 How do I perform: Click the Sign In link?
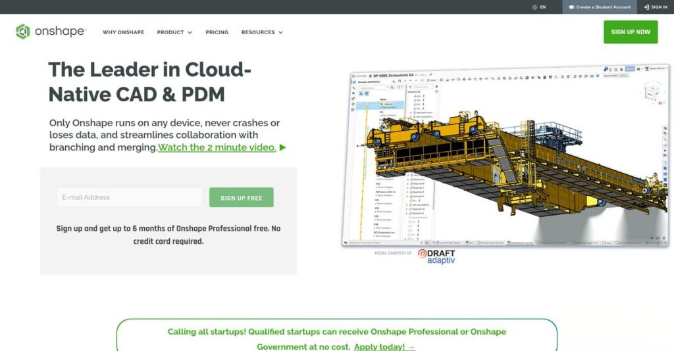656,7
